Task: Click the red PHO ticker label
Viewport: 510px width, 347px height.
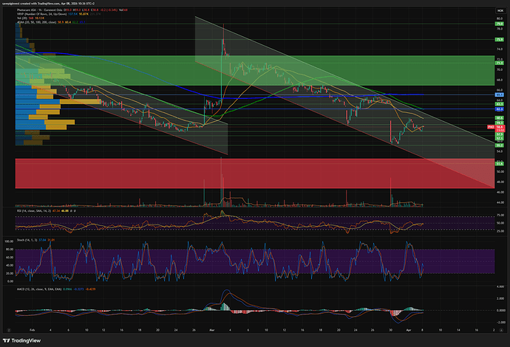Action: pyautogui.click(x=491, y=127)
